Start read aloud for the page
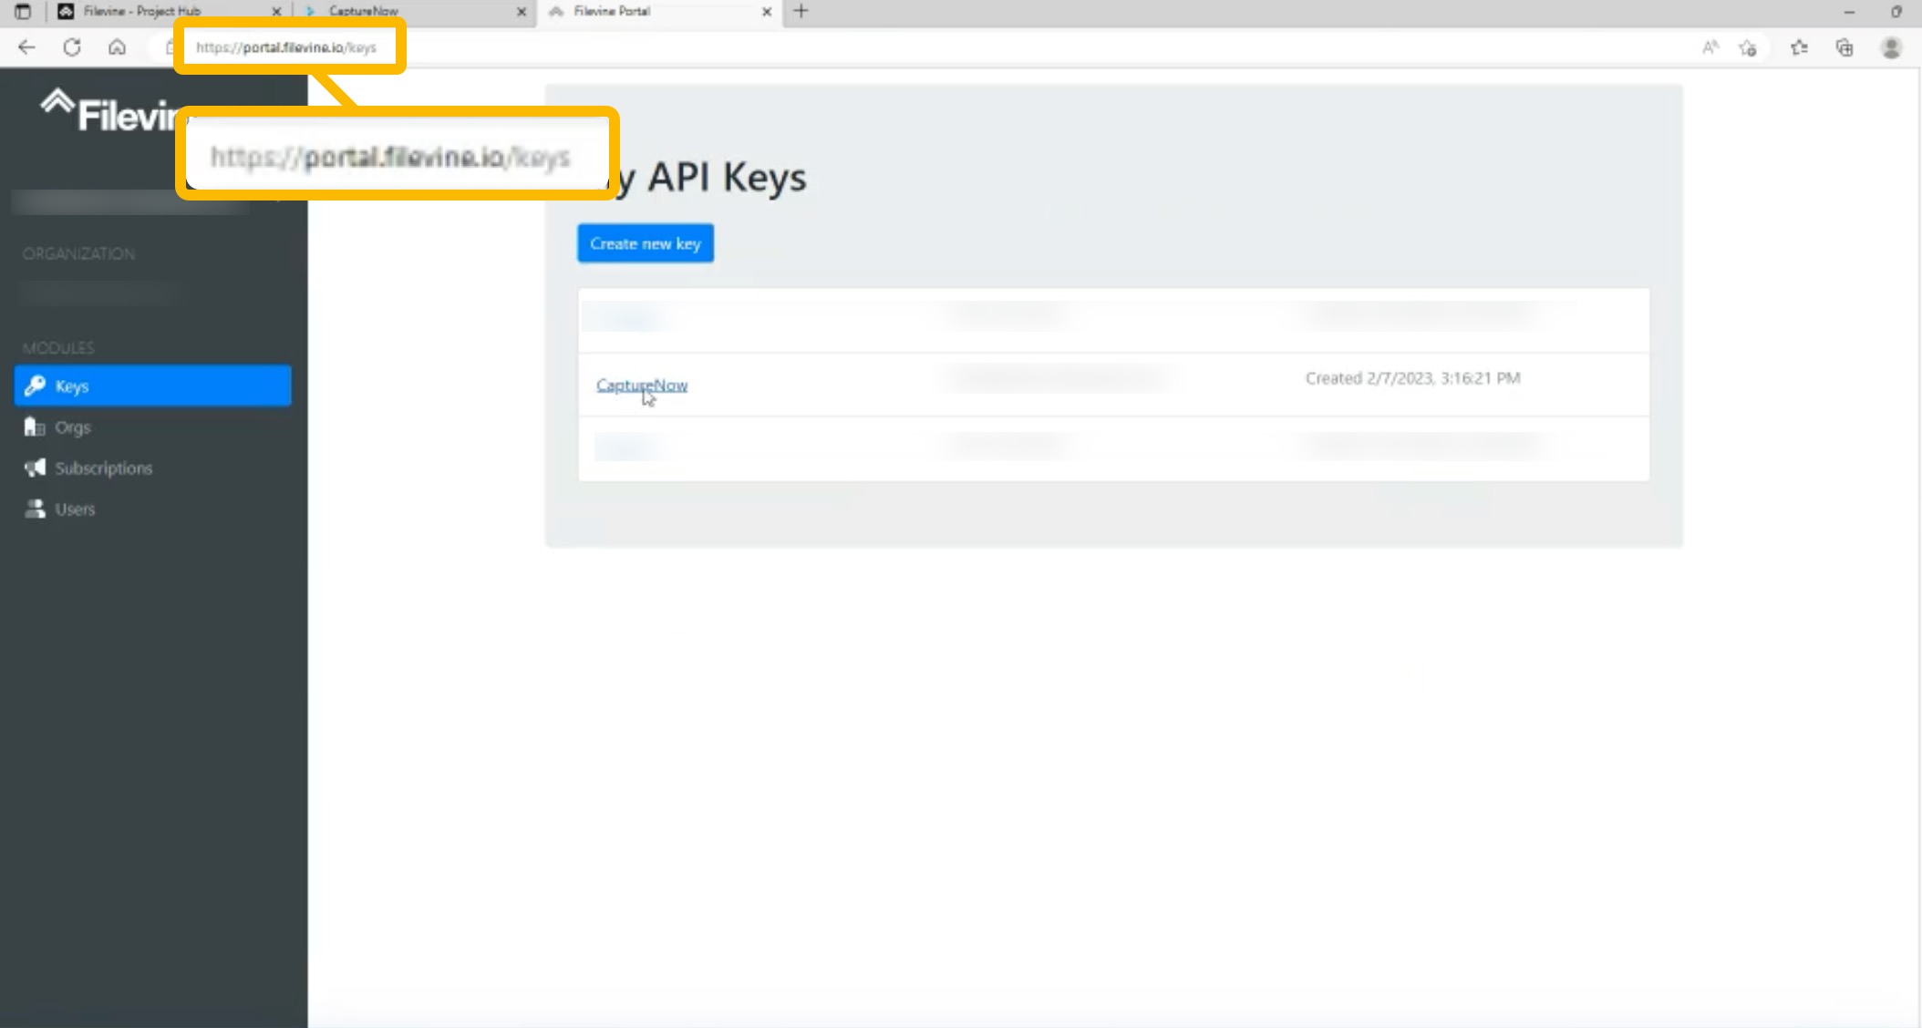Screen dimensions: 1922x1028 click(x=1711, y=47)
